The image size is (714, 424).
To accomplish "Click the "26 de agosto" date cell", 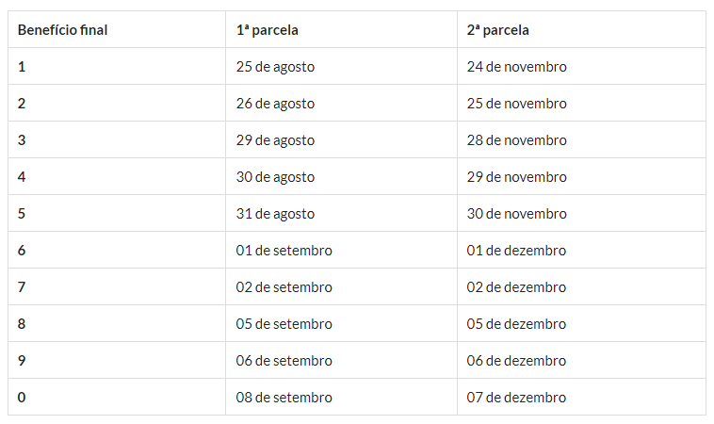I will click(x=275, y=104).
